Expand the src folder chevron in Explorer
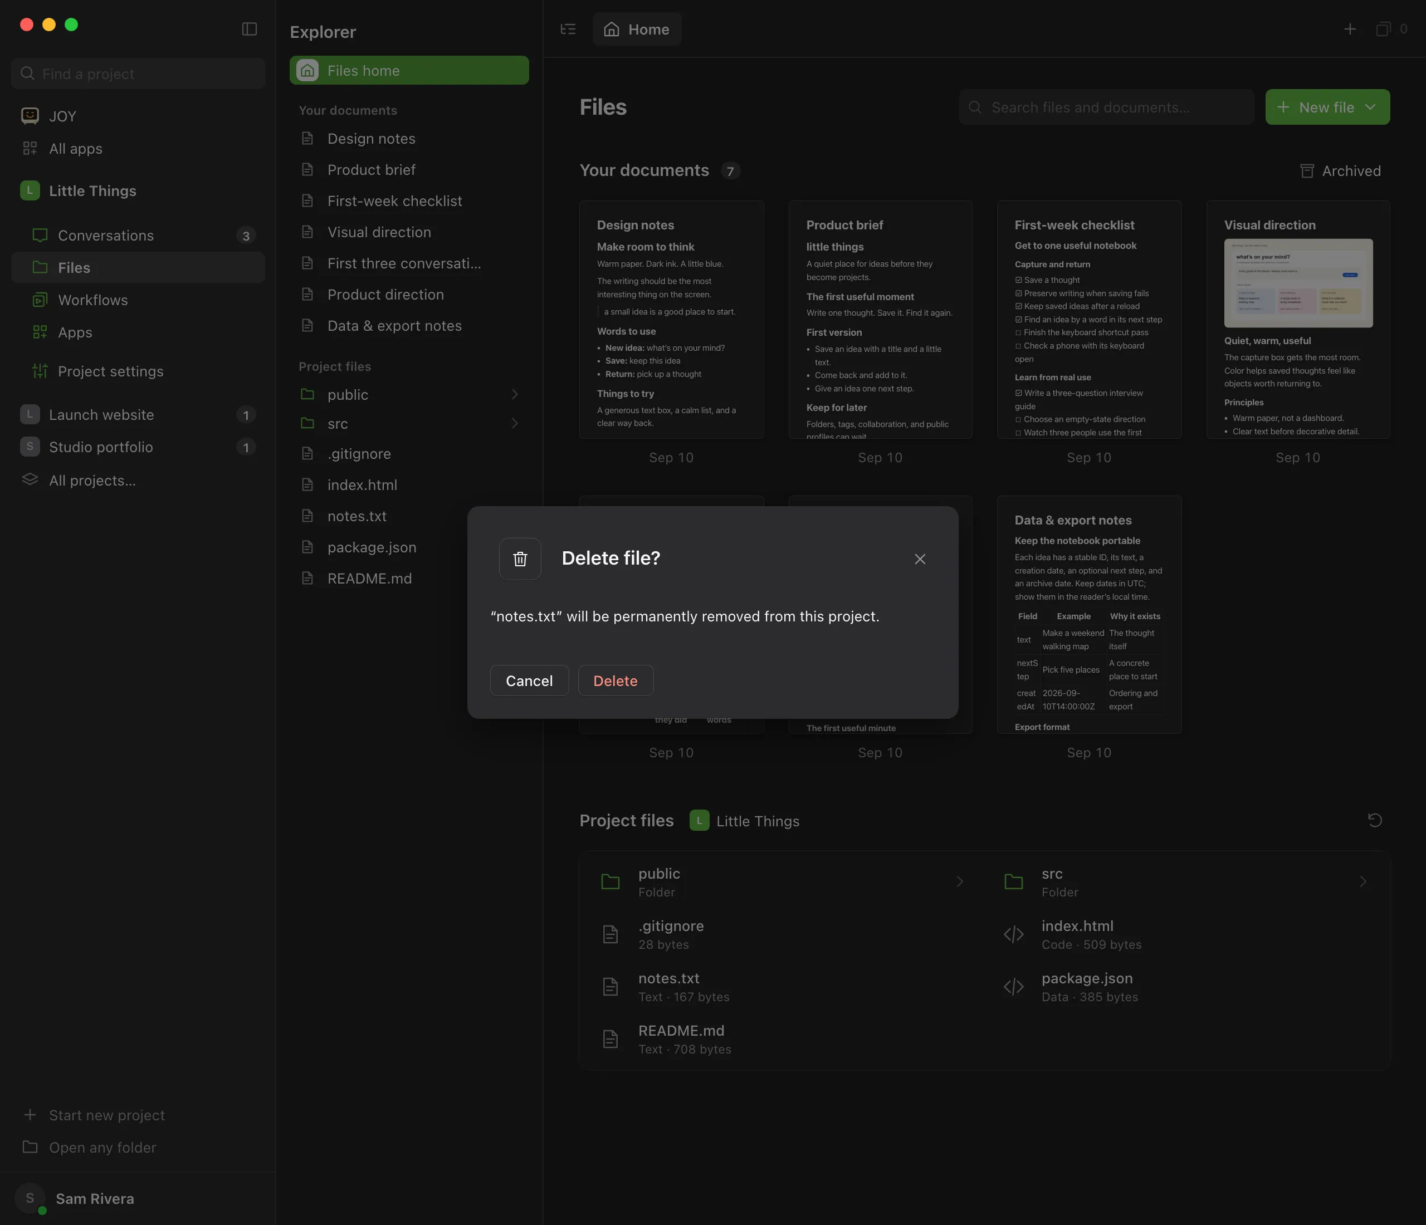This screenshot has height=1225, width=1426. (514, 424)
